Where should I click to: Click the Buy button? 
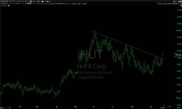(x=3, y=107)
